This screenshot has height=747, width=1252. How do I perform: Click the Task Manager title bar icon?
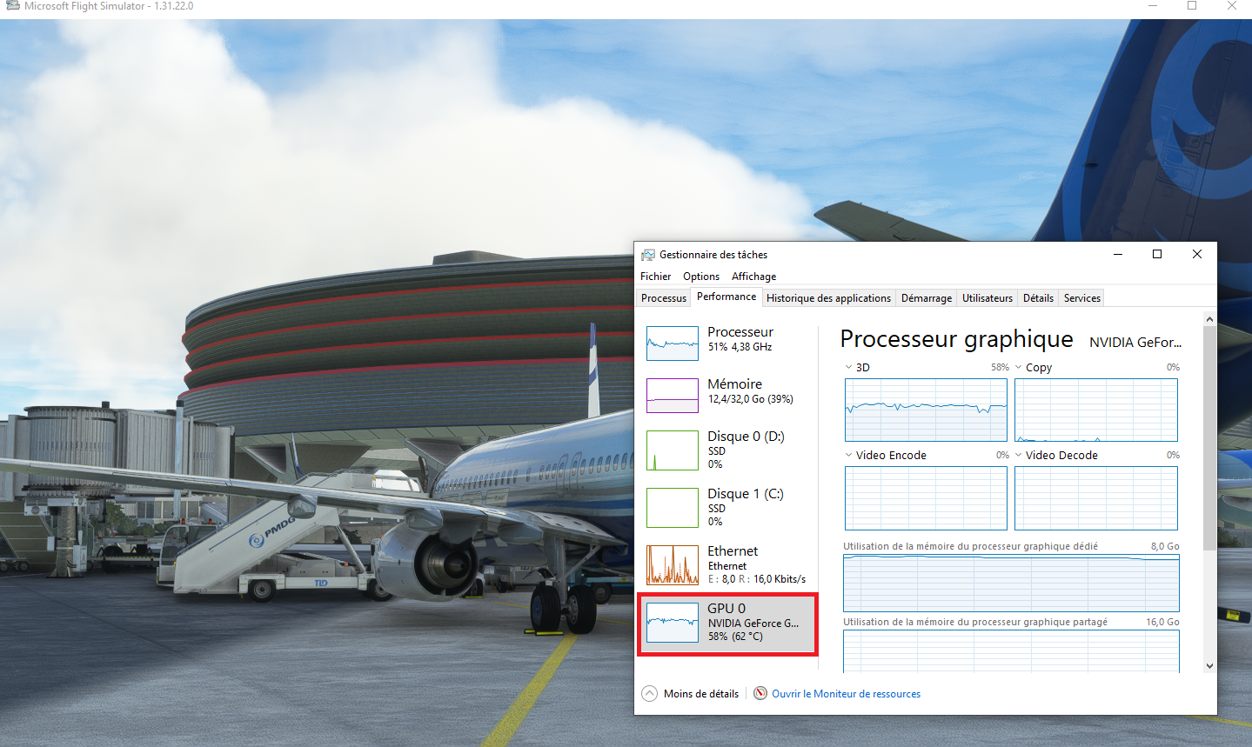pos(647,255)
